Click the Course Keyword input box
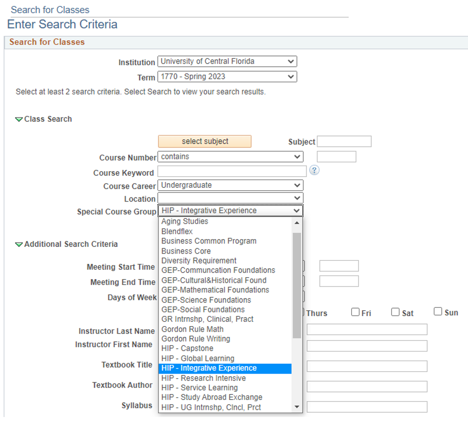Image resolution: width=468 pixels, height=422 pixels. click(232, 172)
